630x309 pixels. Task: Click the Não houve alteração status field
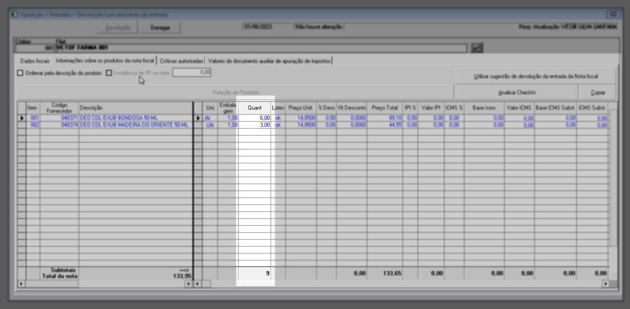click(x=319, y=27)
